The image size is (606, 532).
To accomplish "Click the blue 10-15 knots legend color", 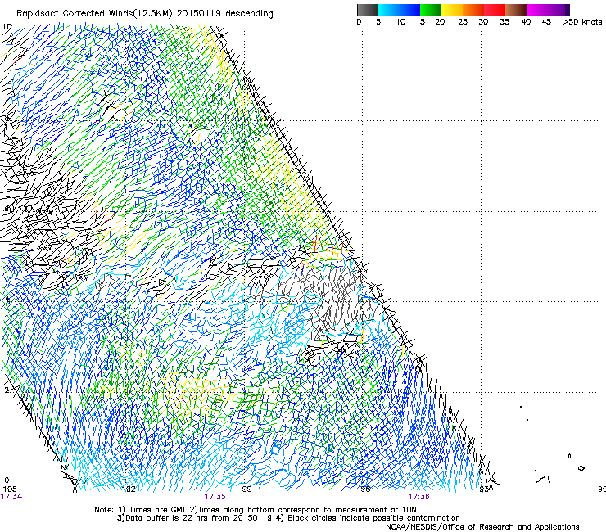I will pos(409,10).
